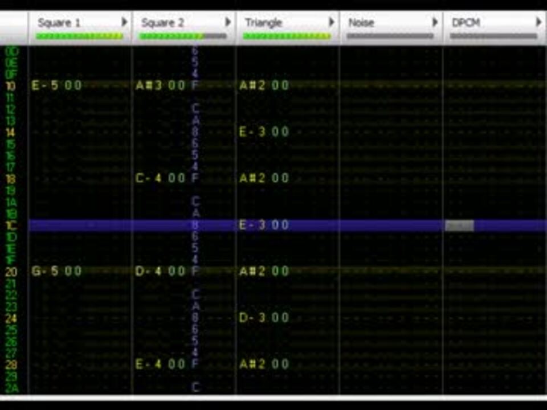
Task: Click instrument 00 next to note G-5
Action: pyautogui.click(x=73, y=271)
